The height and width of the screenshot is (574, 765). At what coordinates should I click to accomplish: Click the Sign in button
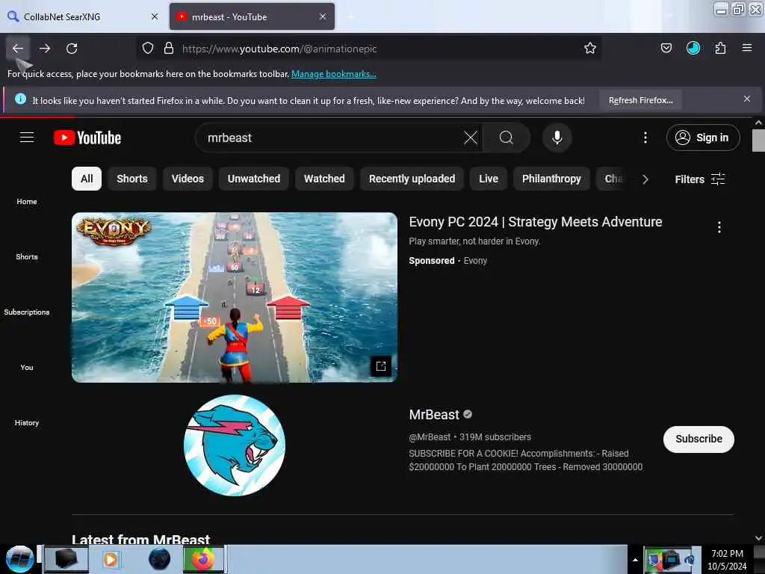(702, 138)
